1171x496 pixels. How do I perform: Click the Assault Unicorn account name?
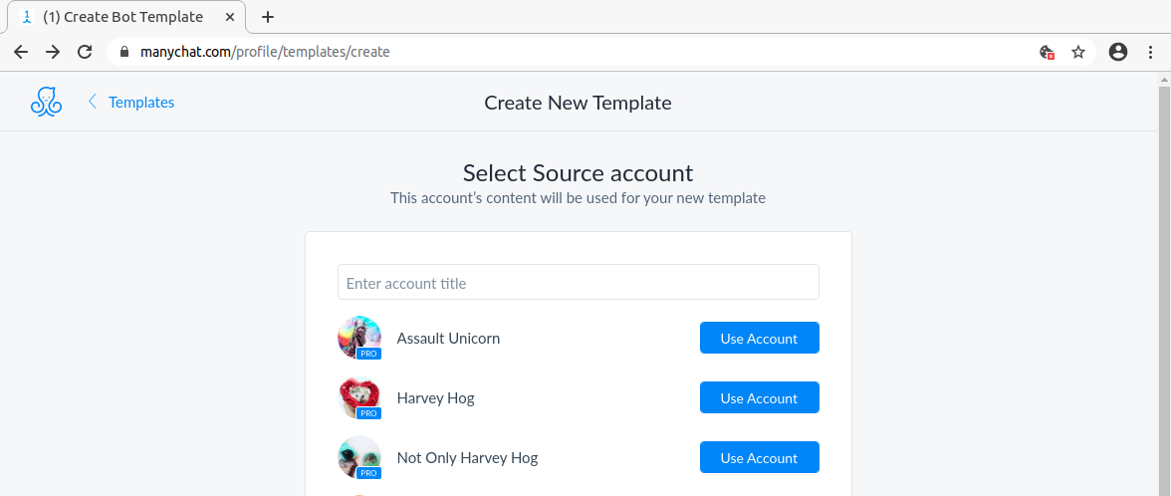click(448, 339)
